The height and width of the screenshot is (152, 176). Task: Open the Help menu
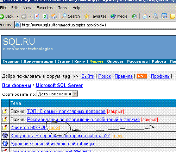[76, 8]
